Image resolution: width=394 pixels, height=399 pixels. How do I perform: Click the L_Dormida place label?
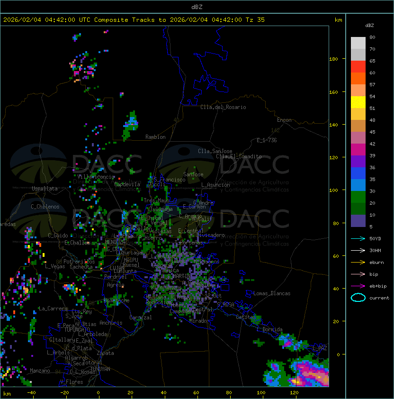269,329
